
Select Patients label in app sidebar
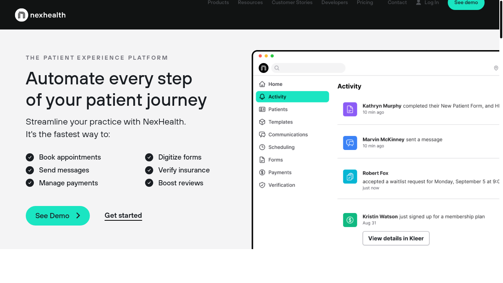pos(278,109)
